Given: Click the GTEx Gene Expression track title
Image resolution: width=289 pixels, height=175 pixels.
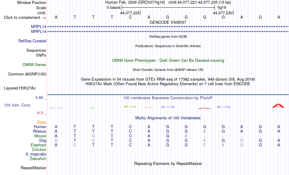Looking at the screenshot, I should [168, 79].
